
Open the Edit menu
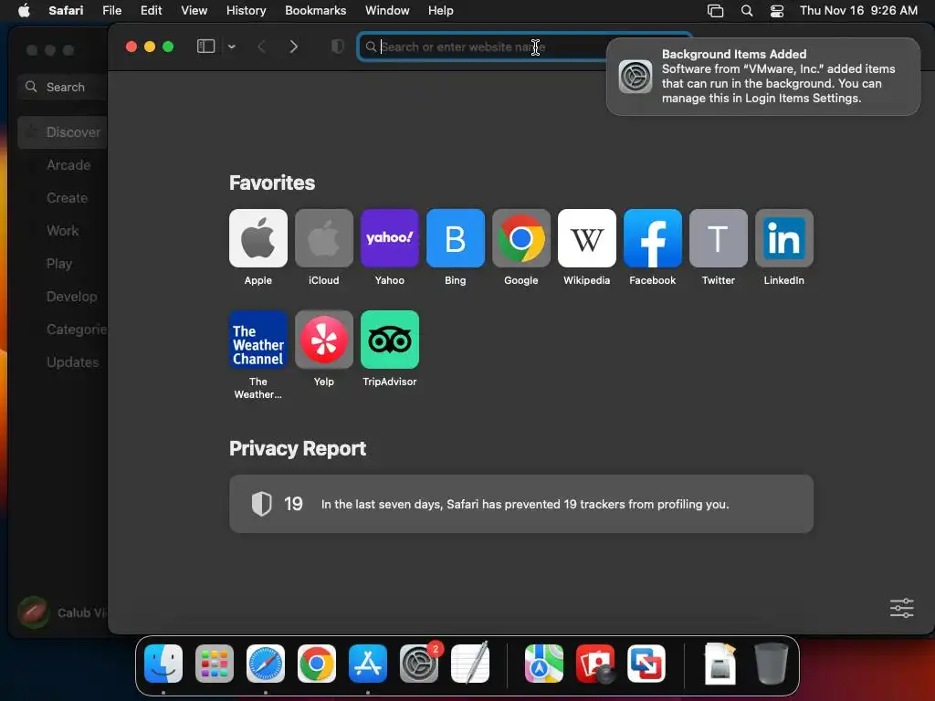pos(152,11)
